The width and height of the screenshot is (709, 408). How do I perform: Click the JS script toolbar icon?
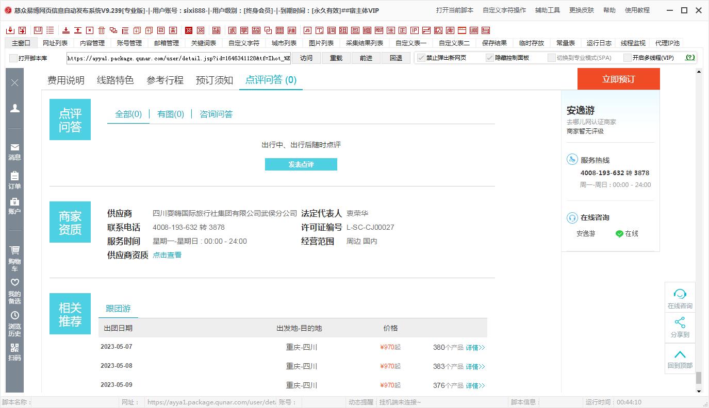308,30
